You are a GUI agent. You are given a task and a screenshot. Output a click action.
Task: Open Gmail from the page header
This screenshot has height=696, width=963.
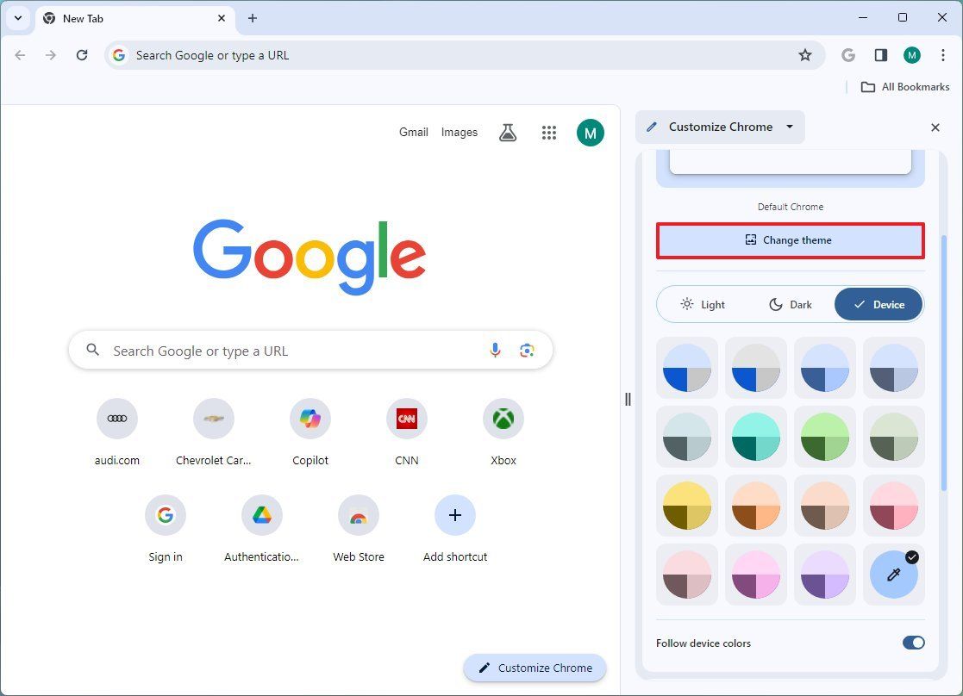pos(413,132)
